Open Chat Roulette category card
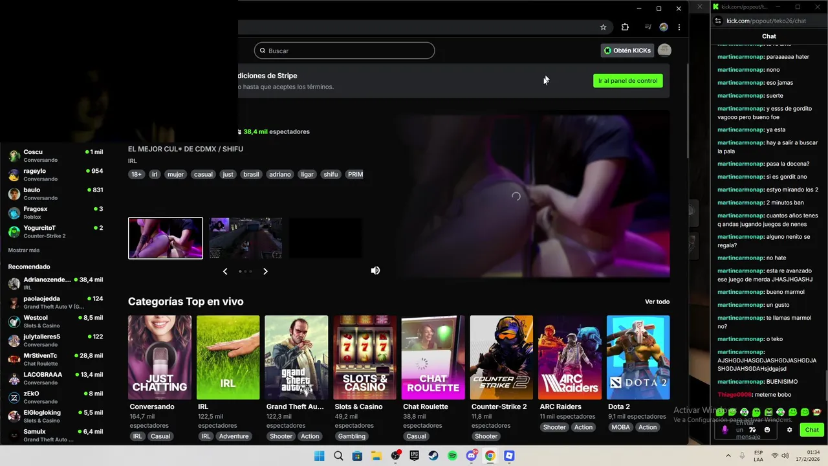Image resolution: width=828 pixels, height=466 pixels. tap(433, 357)
